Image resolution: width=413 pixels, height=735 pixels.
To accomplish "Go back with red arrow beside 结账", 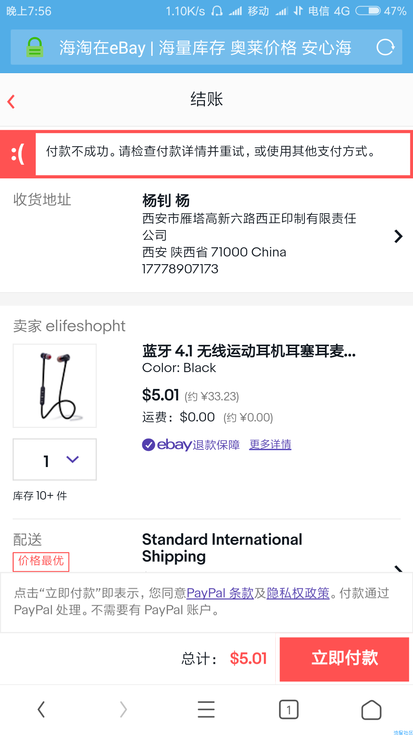I will point(11,101).
